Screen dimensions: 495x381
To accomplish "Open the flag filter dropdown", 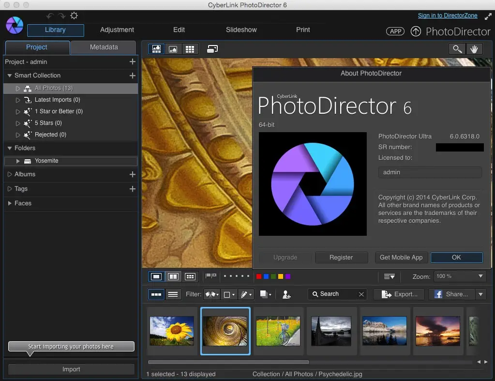I will pyautogui.click(x=212, y=294).
